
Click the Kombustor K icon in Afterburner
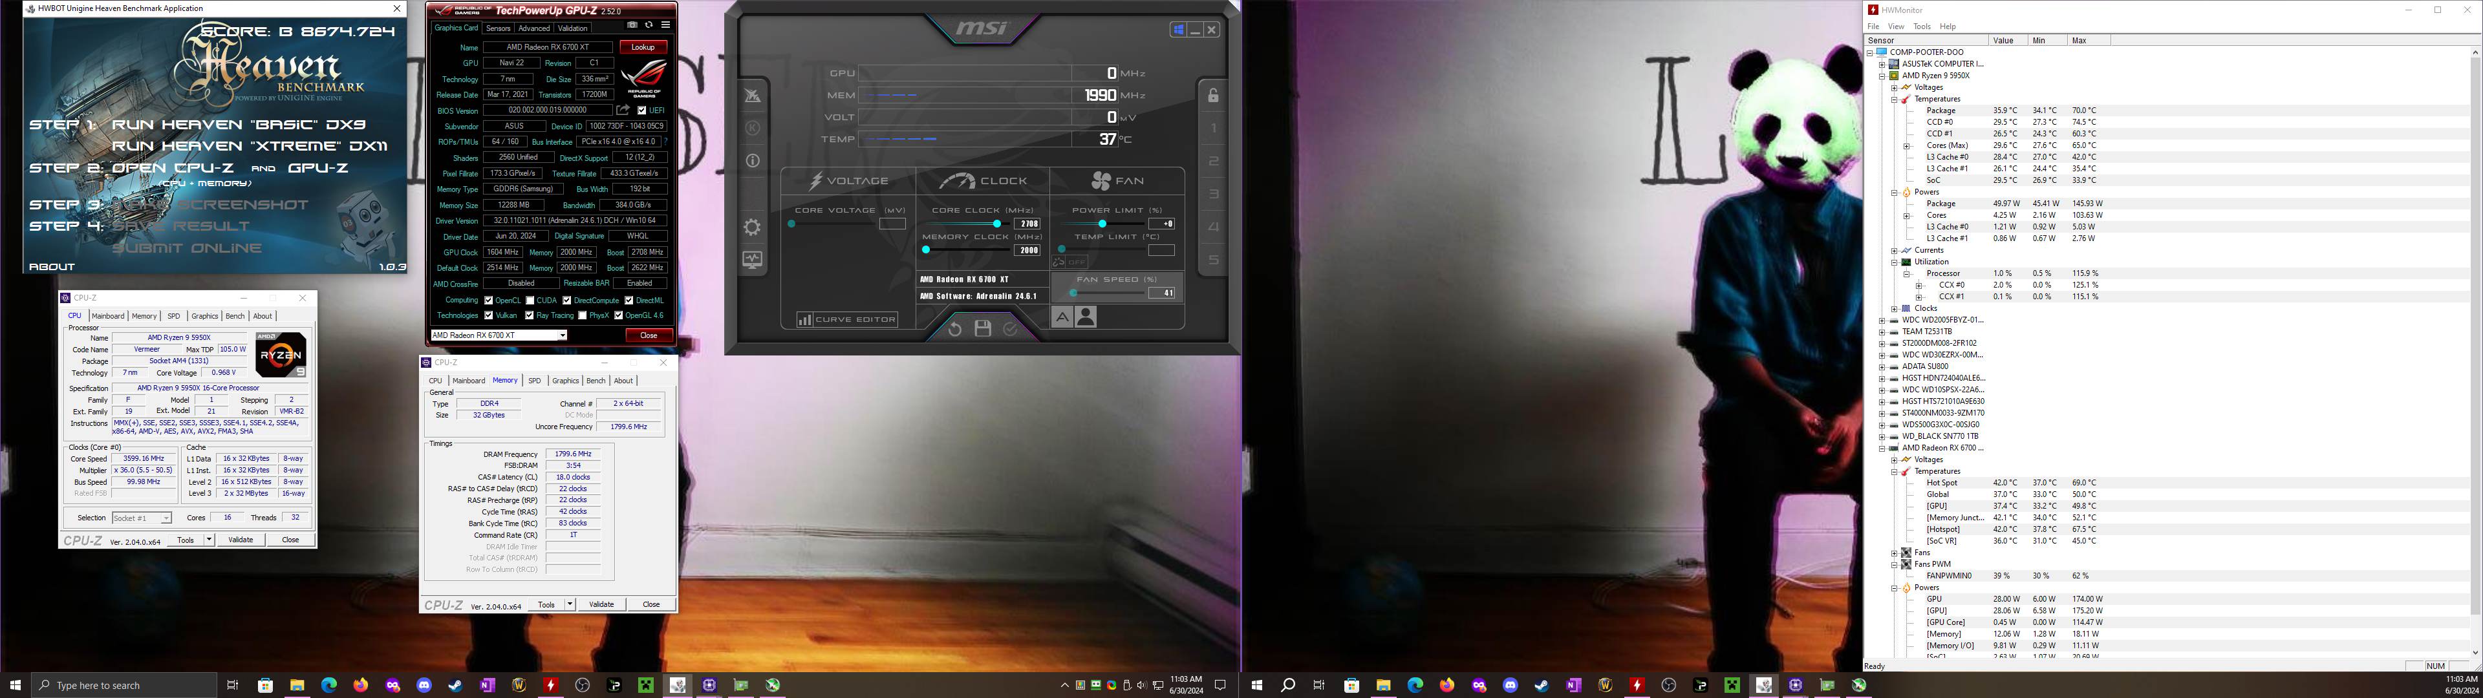click(753, 128)
